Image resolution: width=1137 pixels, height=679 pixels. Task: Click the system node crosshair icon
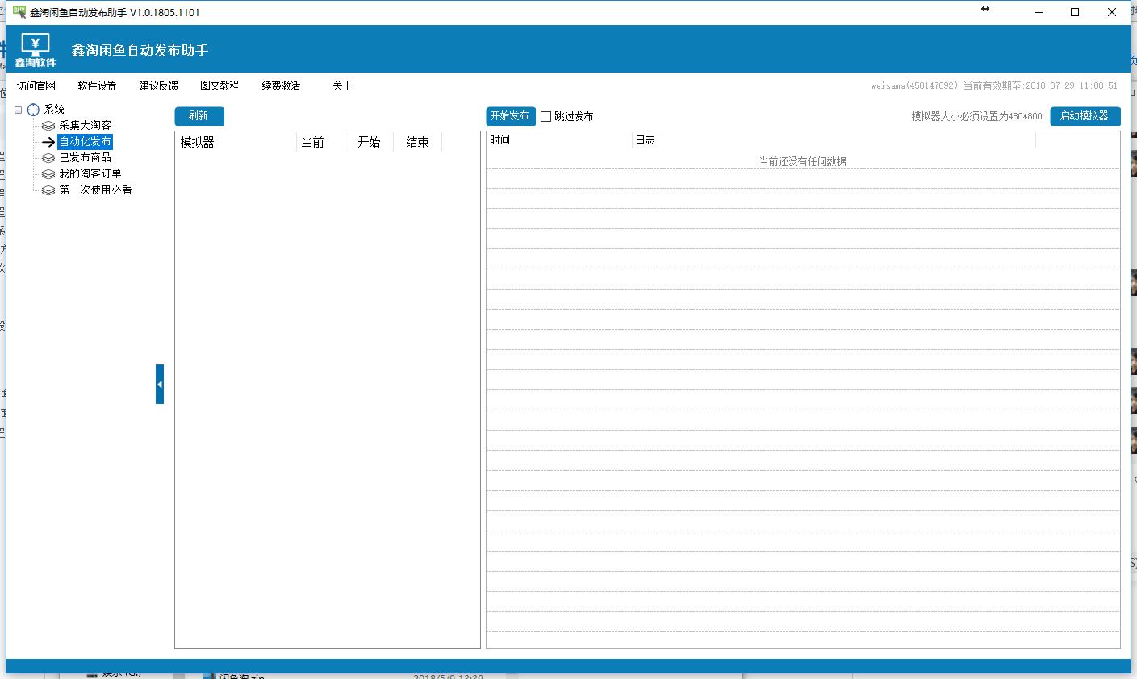[33, 110]
